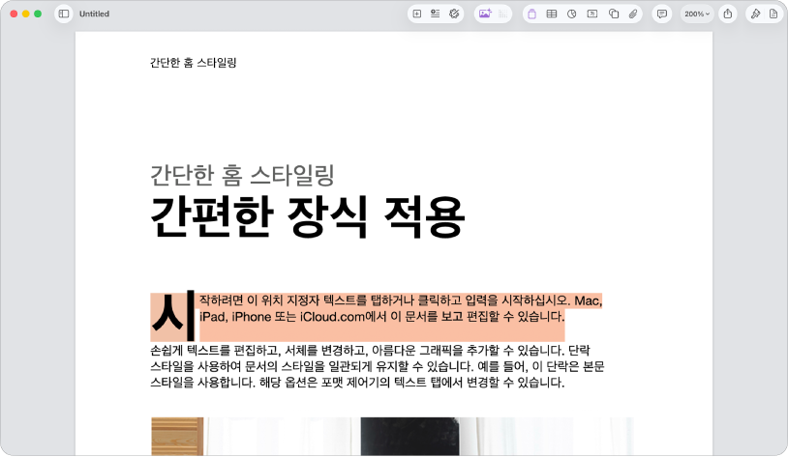The height and width of the screenshot is (457, 788).
Task: Click the Share icon
Action: pyautogui.click(x=728, y=14)
